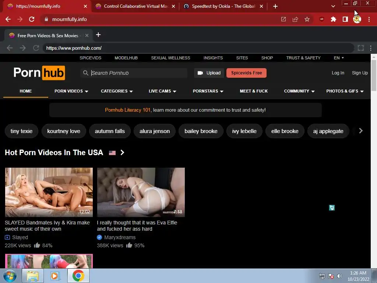The height and width of the screenshot is (283, 377).
Task: Expand the CATEGORIES menu
Action: click(117, 91)
